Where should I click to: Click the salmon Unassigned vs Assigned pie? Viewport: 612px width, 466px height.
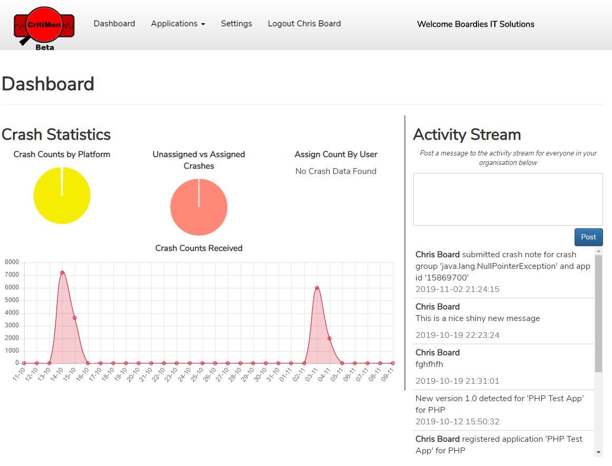click(199, 207)
